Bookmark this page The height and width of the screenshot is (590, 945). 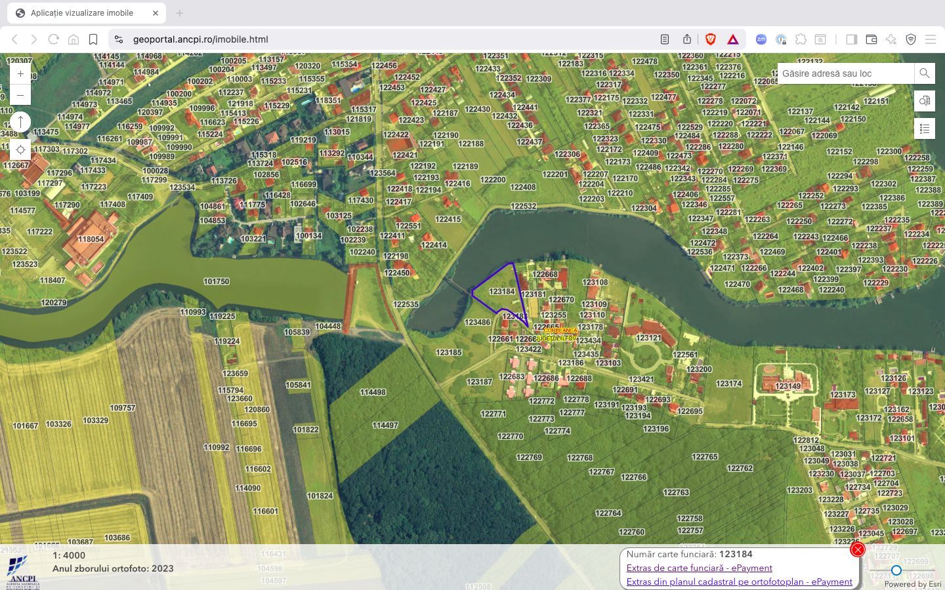pyautogui.click(x=93, y=39)
